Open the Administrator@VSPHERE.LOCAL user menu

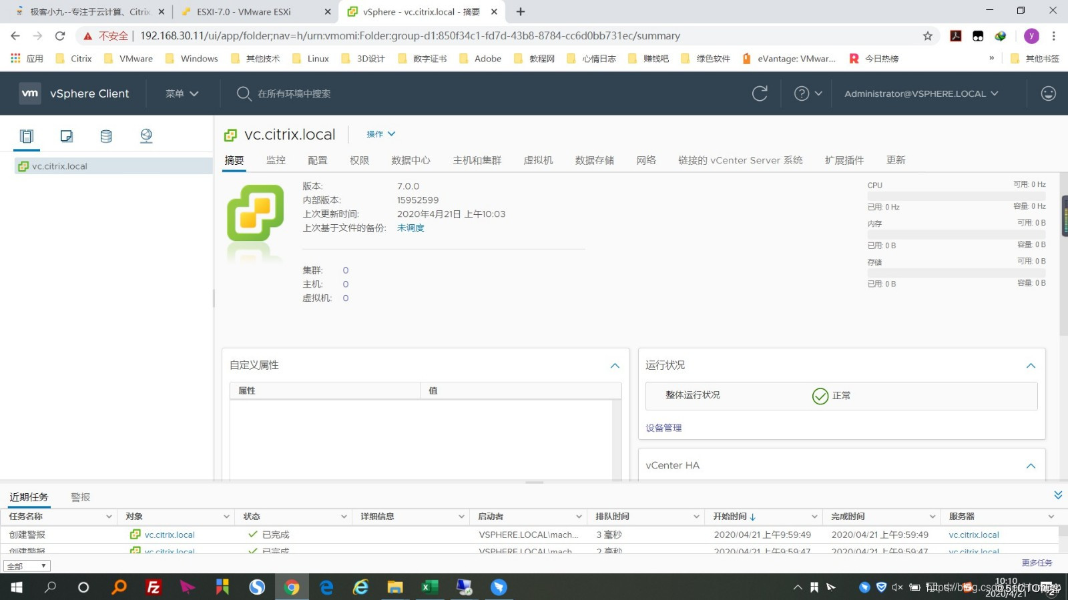coord(921,93)
